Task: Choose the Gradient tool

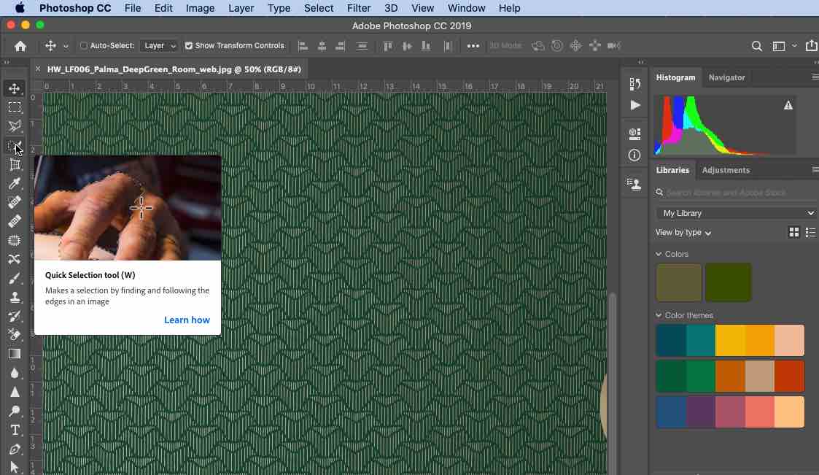Action: [15, 354]
